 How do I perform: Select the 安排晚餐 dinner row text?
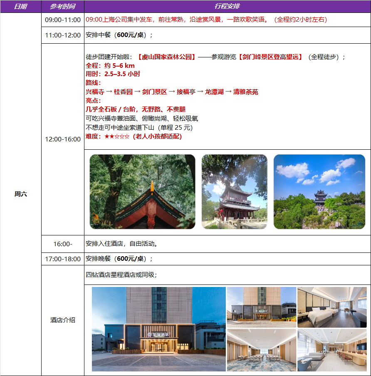click(119, 259)
